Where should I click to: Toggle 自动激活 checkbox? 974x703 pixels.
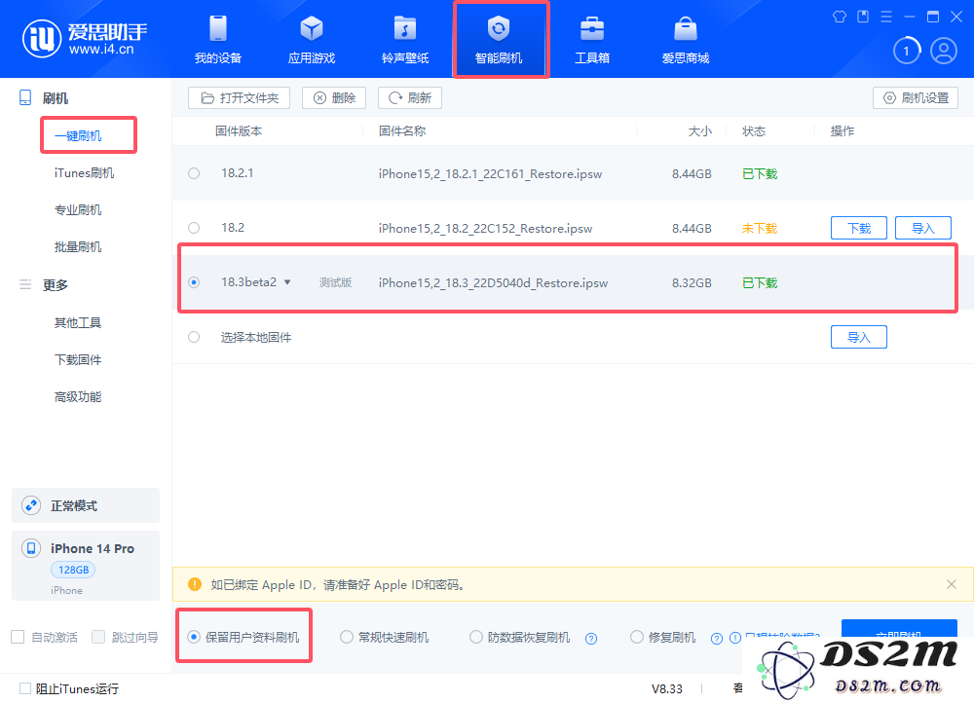pos(18,637)
